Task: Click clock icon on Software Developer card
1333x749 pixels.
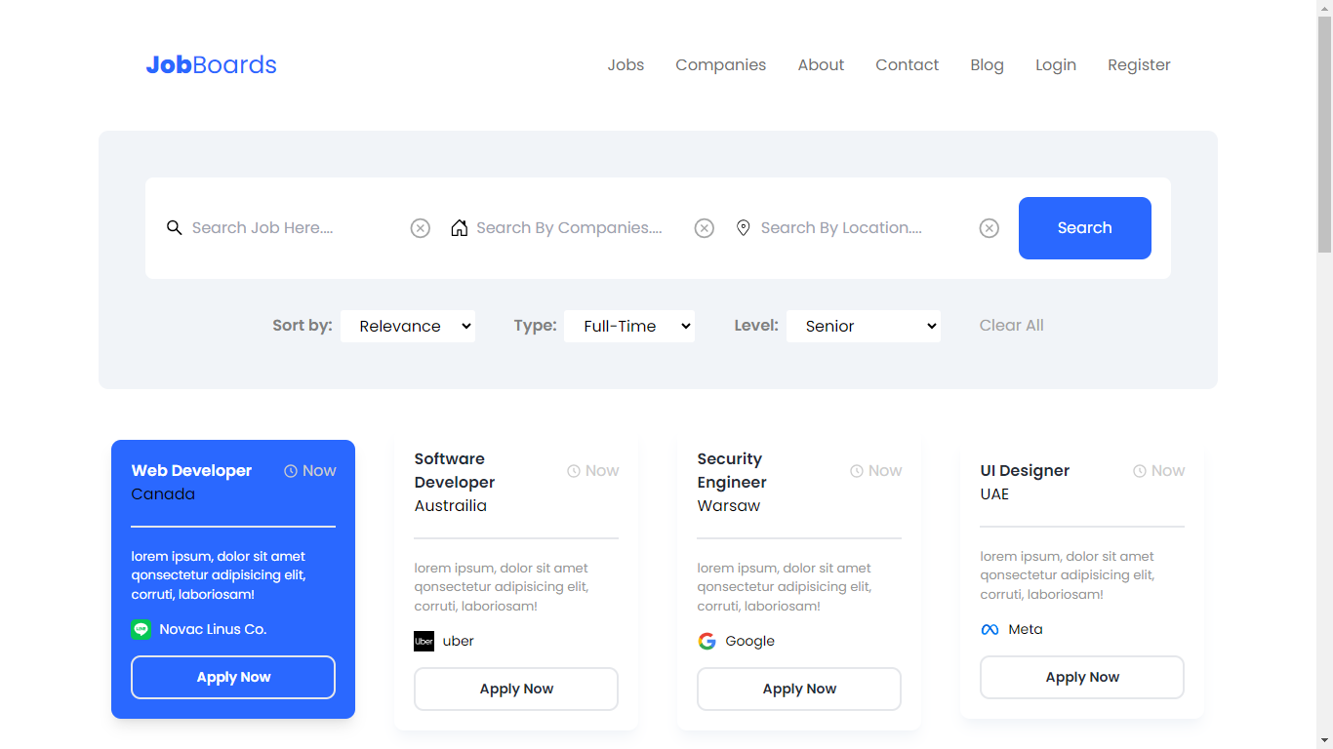Action: tap(574, 471)
